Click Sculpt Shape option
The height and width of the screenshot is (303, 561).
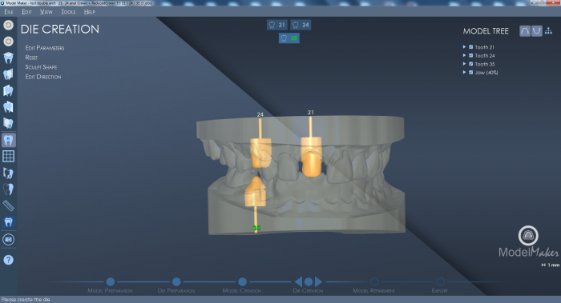(x=41, y=67)
